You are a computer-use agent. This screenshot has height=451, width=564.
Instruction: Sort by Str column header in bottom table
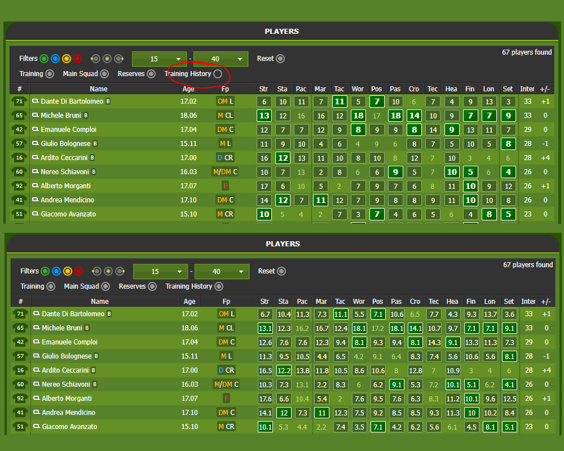coord(265,302)
